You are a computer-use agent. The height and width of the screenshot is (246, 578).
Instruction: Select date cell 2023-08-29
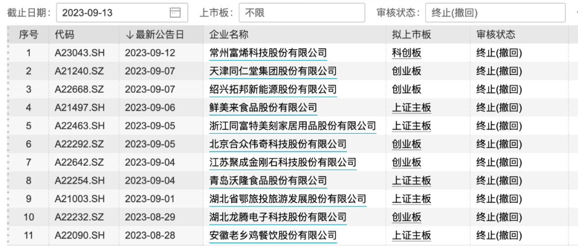(x=150, y=217)
